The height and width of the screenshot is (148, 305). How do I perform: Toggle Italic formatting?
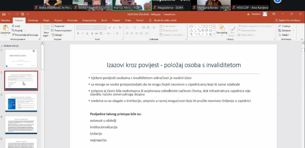coord(83,34)
